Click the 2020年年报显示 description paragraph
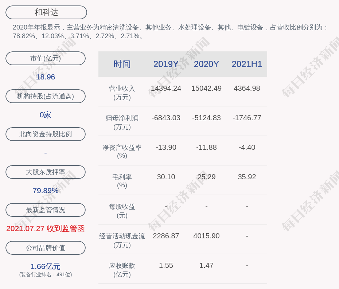 click(171, 32)
